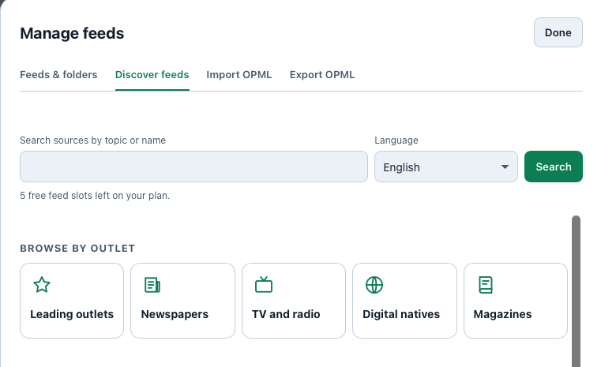Click the newspaper icon on Newspapers card
The image size is (601, 367).
[152, 285]
